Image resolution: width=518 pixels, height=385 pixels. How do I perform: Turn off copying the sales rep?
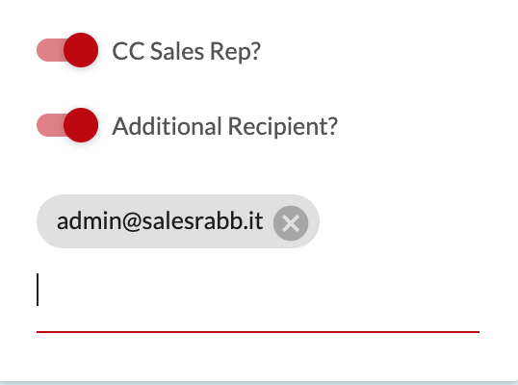(67, 50)
